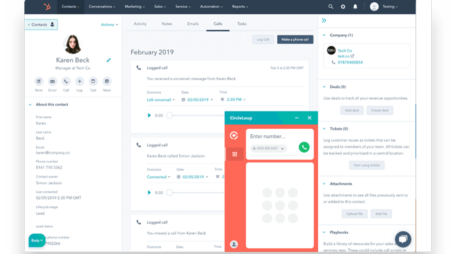Click the notifications bell icon
The height and width of the screenshot is (254, 452).
pyautogui.click(x=355, y=6)
